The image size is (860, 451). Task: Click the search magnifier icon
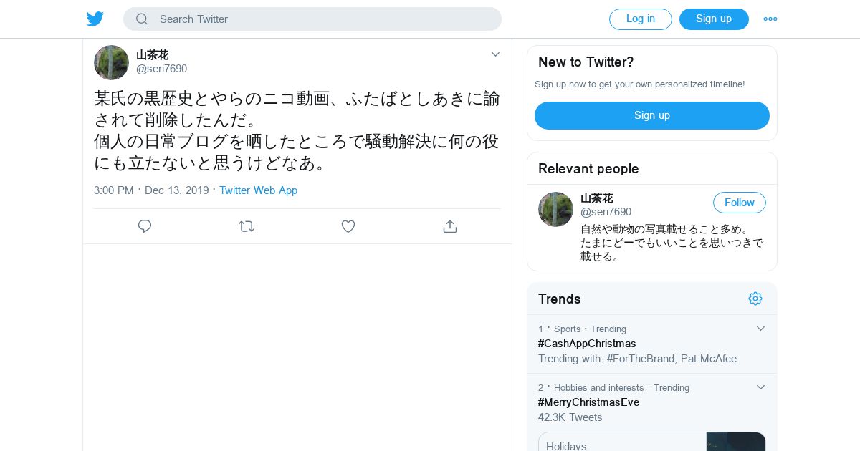coord(142,19)
